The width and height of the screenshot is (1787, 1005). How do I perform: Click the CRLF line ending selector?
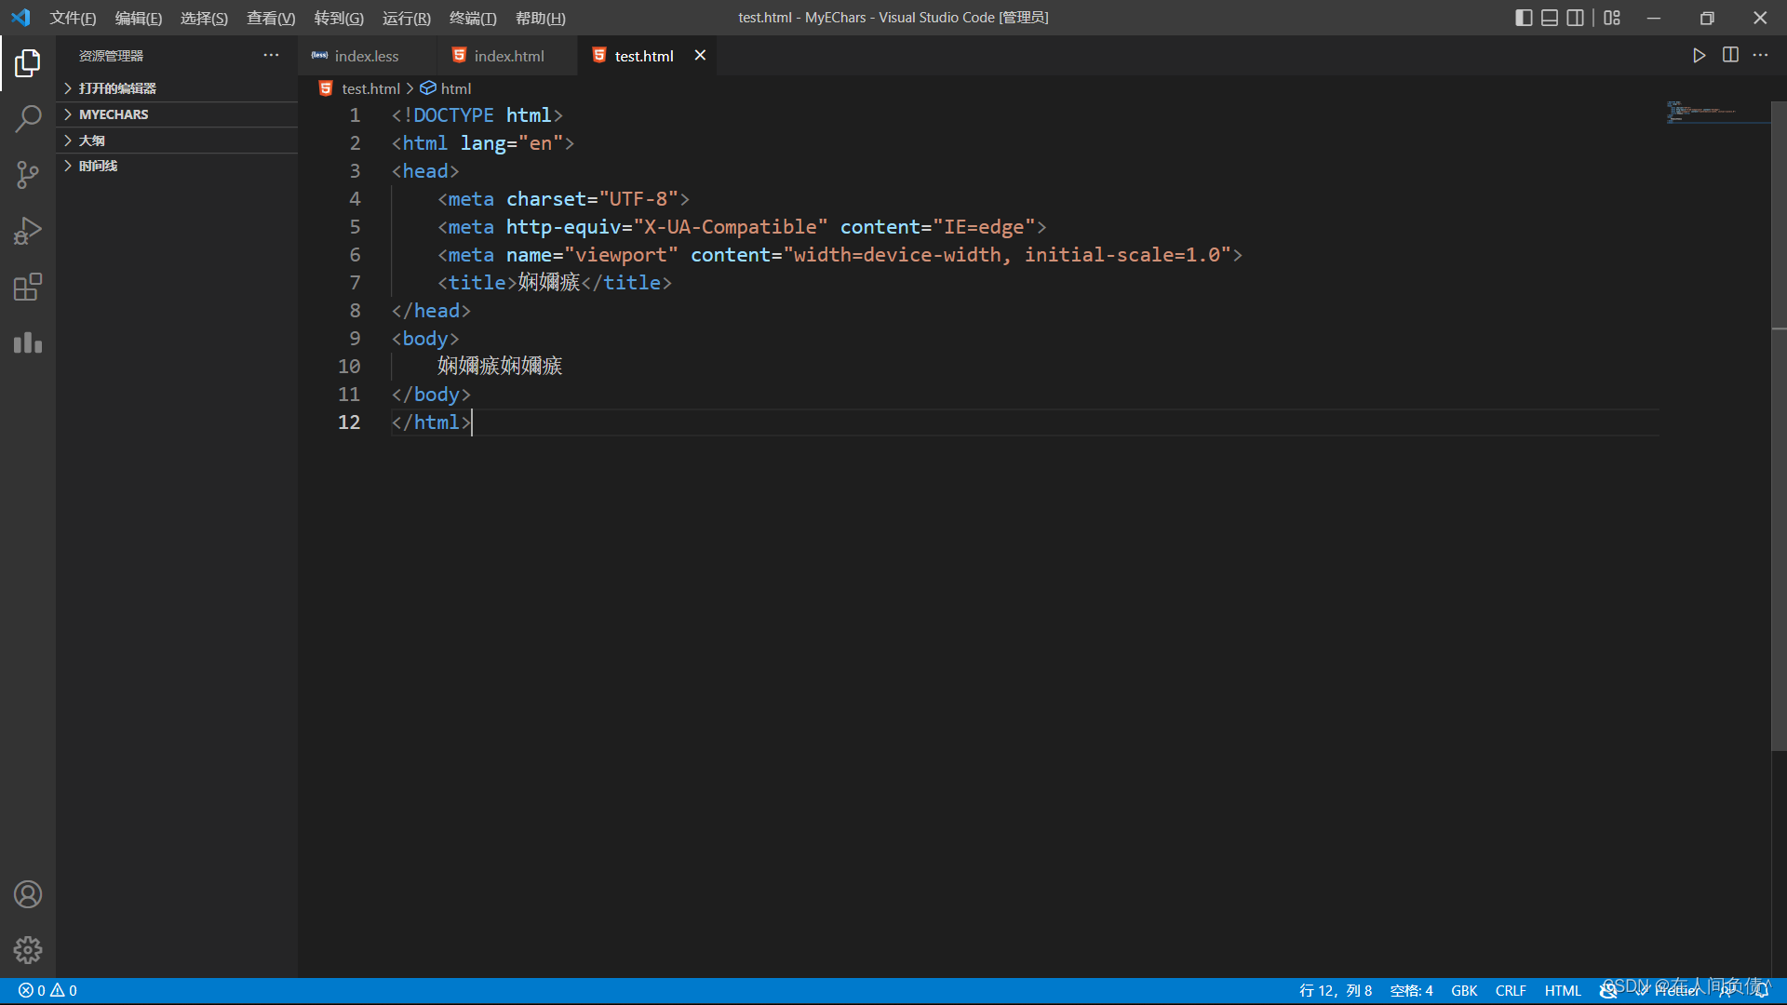point(1511,991)
